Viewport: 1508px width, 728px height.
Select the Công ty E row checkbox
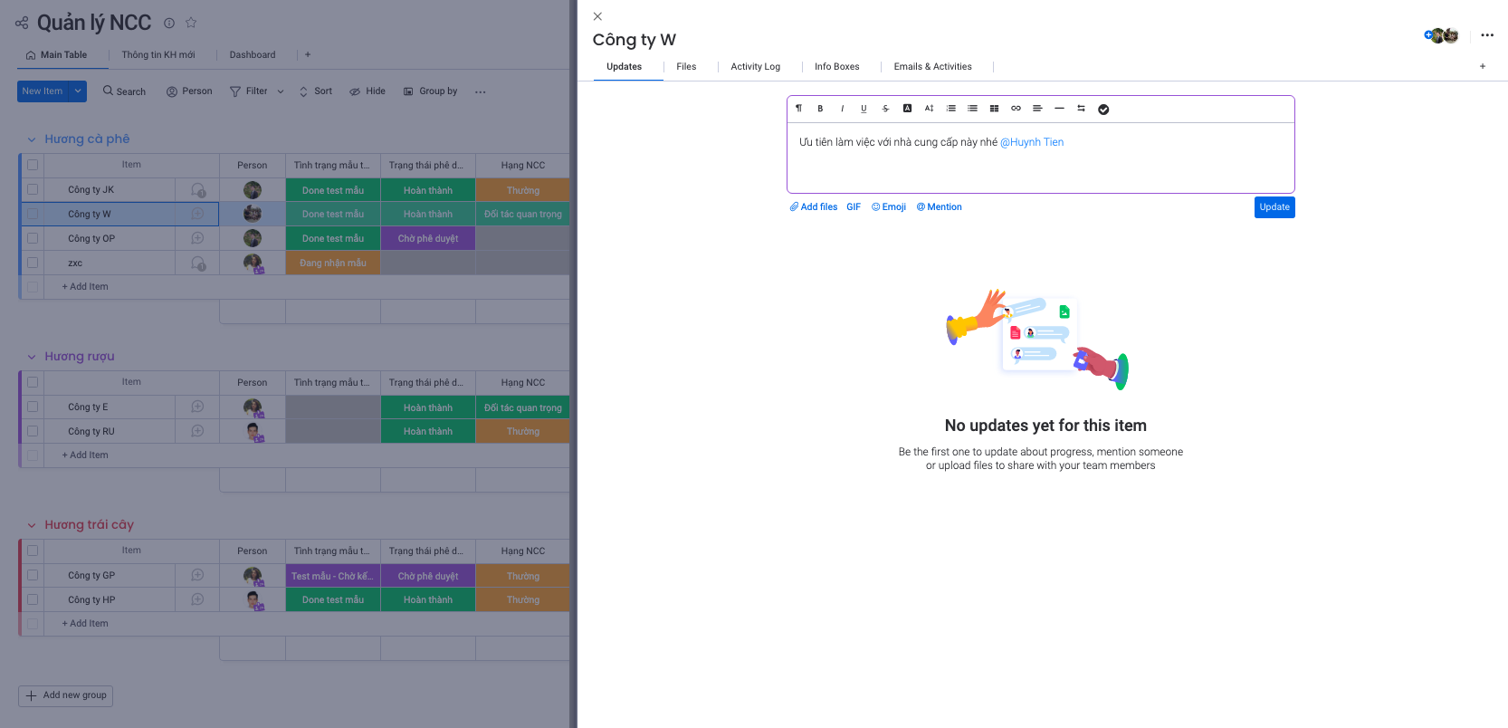(x=33, y=407)
